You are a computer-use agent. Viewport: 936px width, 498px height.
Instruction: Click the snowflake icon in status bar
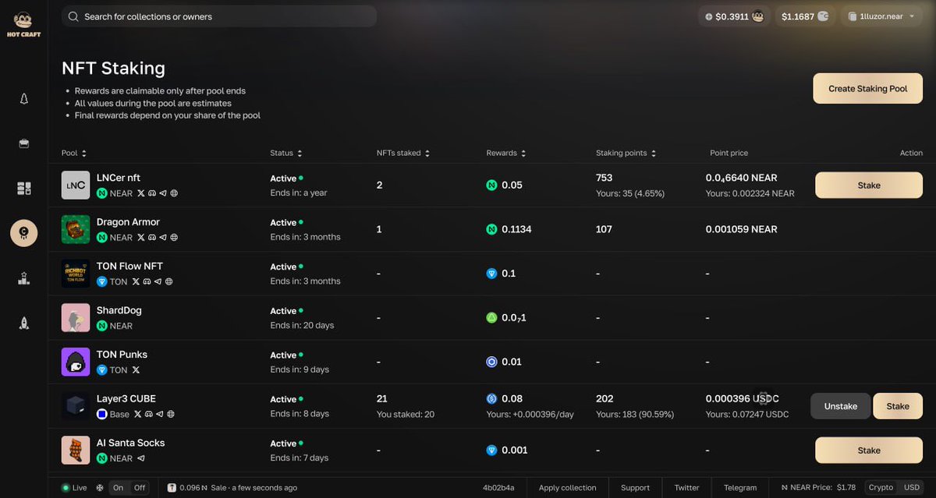tap(99, 488)
